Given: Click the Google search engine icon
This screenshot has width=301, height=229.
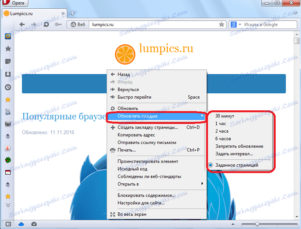Looking at the screenshot, I should [x=233, y=25].
